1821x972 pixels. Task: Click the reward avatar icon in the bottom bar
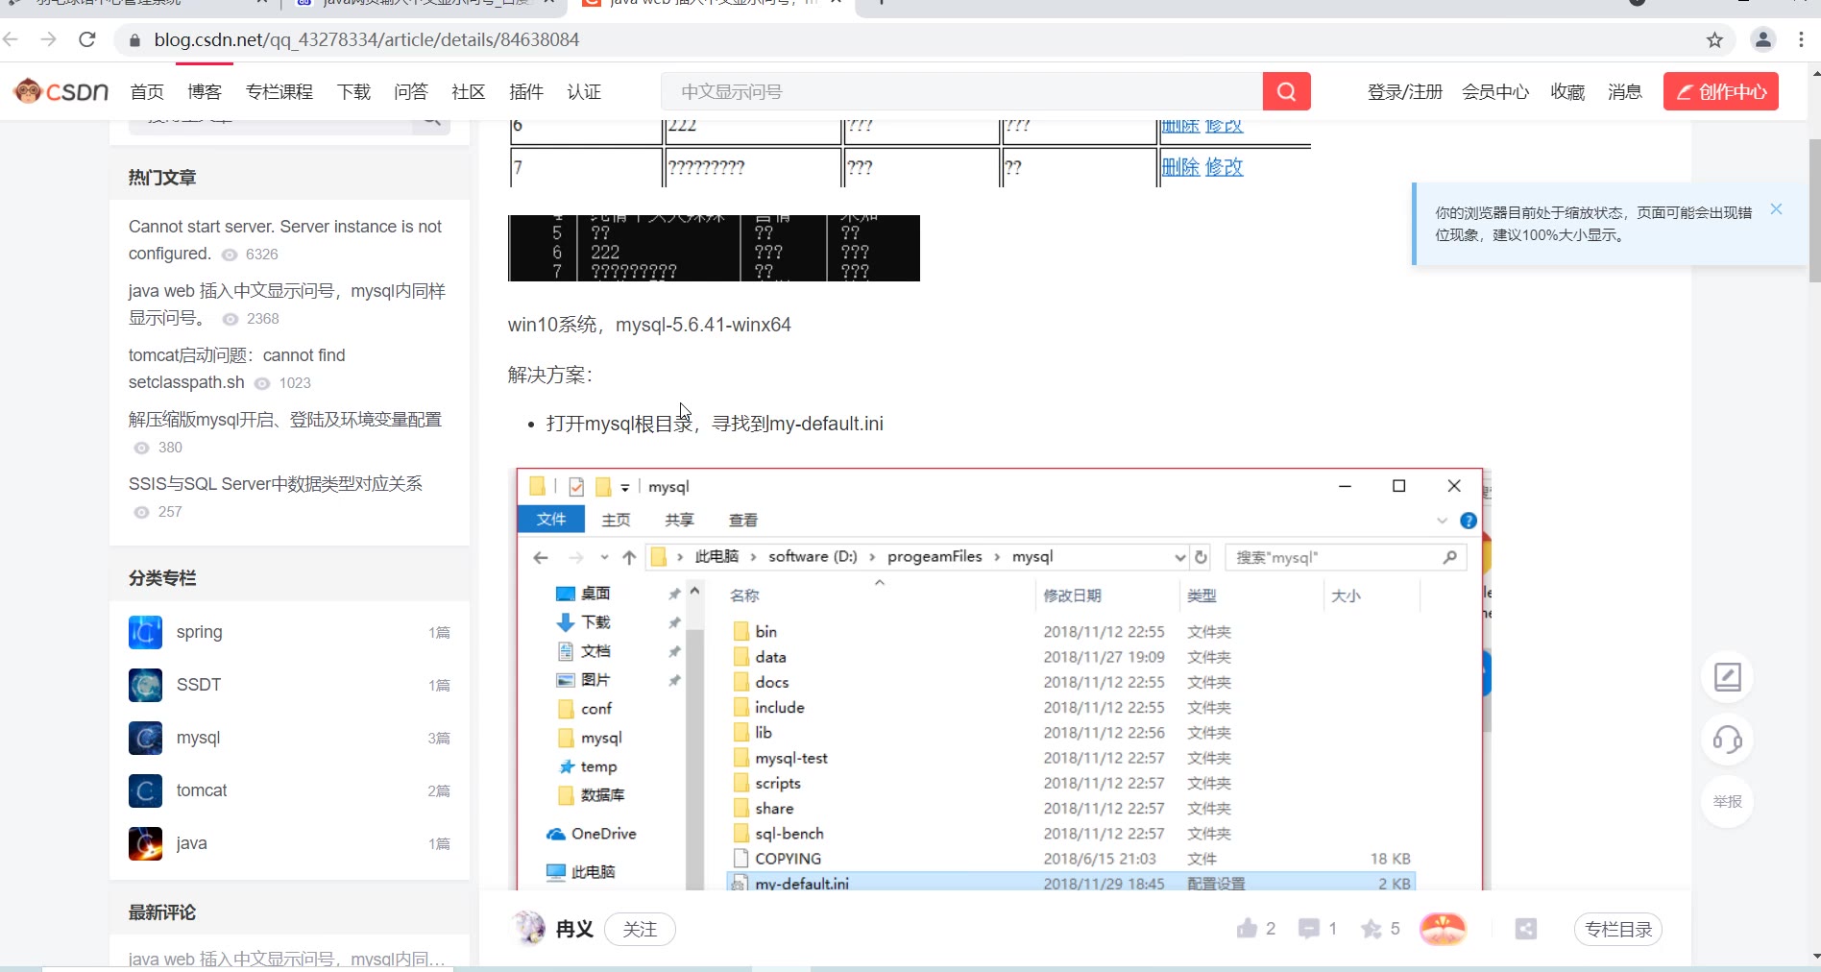1444,929
